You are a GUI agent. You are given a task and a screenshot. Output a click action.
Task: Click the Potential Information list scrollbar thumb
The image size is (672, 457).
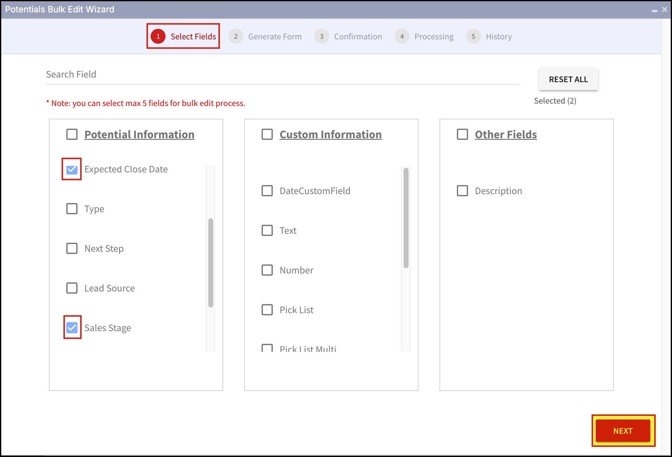coord(211,262)
